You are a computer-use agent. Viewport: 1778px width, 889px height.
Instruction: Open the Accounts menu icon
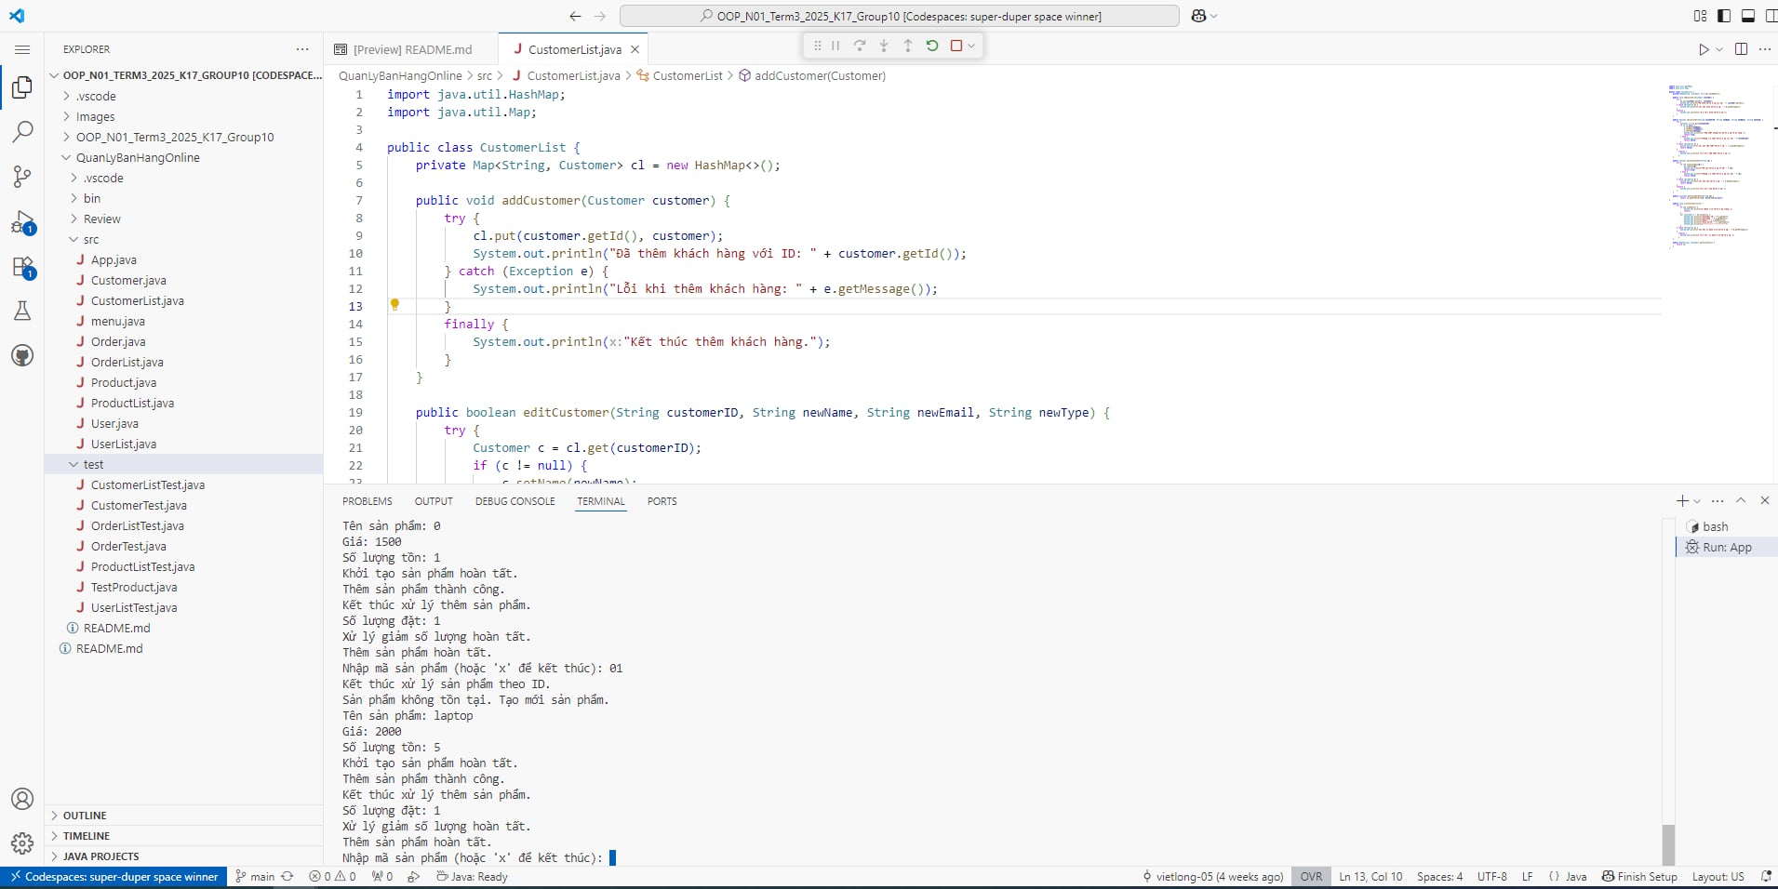22,799
